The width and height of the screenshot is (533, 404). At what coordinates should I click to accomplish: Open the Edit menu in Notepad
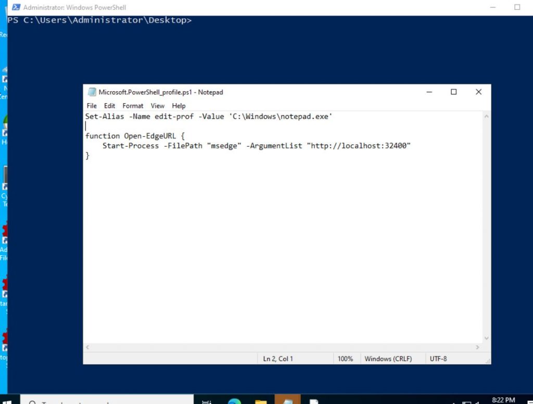tap(109, 106)
